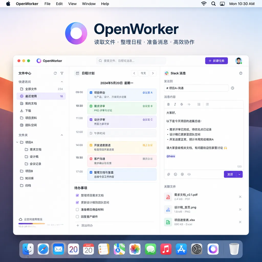Screen dimensions: 262x262
Task: Open the dropdown arrow next to 发送
Action: 239,174
